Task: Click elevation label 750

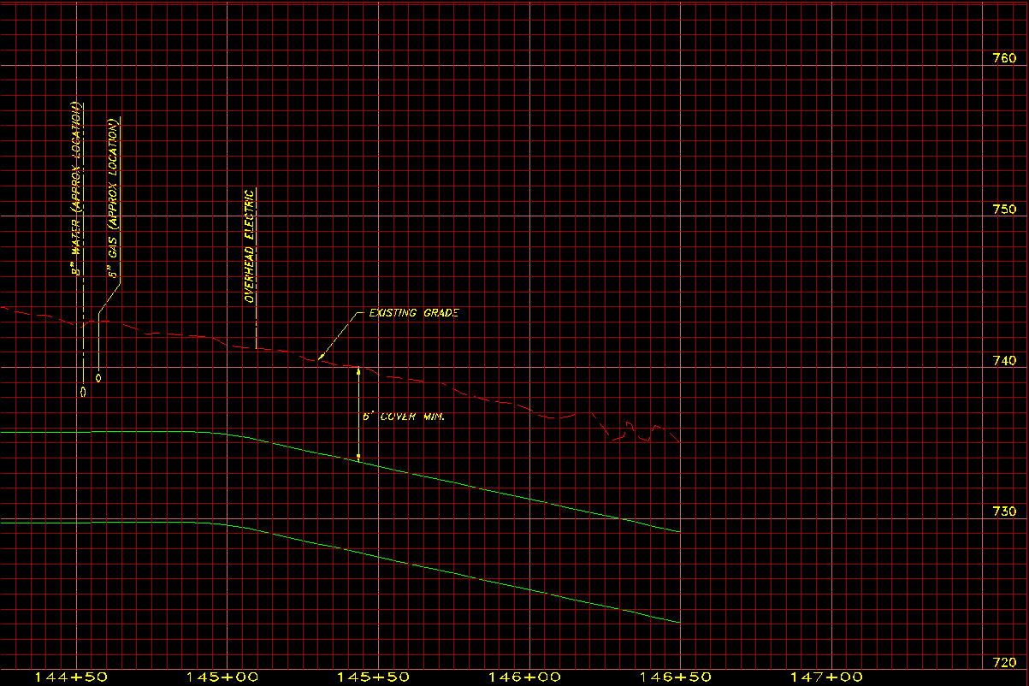Action: 1003,210
